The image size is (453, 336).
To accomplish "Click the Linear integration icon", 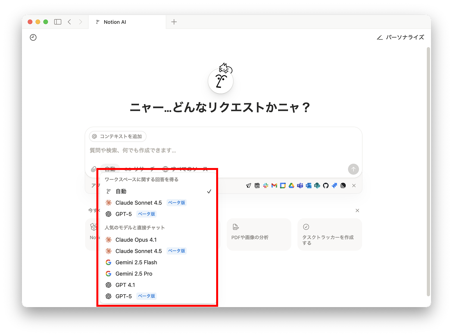I will point(343,186).
